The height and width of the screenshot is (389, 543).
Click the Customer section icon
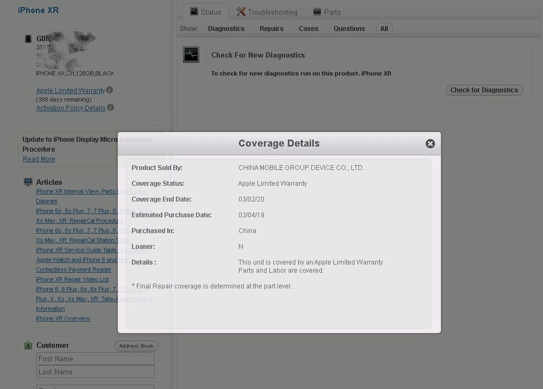[x=28, y=345]
